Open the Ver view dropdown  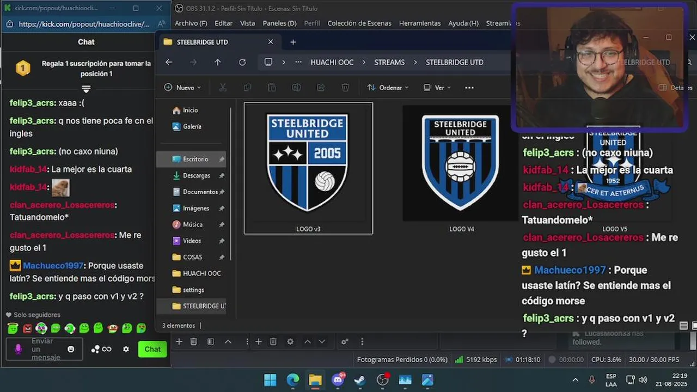437,88
